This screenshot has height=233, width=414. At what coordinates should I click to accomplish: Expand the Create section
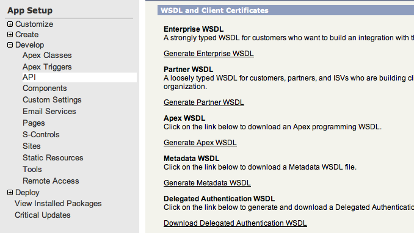pos(10,35)
